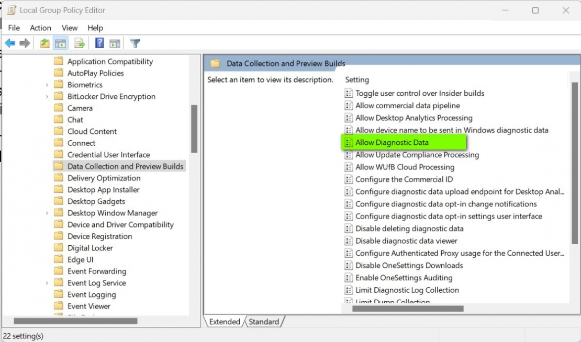581x342 pixels.
Task: Navigate back using the Back arrow icon
Action: pyautogui.click(x=9, y=43)
